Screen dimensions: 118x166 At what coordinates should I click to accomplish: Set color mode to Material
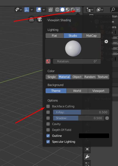64,77
